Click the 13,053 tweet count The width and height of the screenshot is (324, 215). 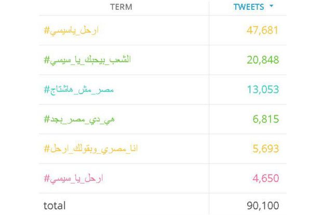point(263,90)
